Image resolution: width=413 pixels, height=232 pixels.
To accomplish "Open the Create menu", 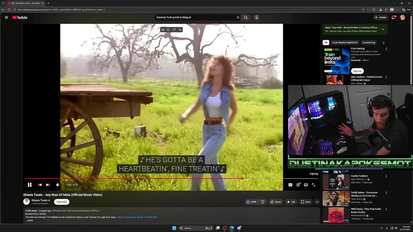I will (x=380, y=17).
